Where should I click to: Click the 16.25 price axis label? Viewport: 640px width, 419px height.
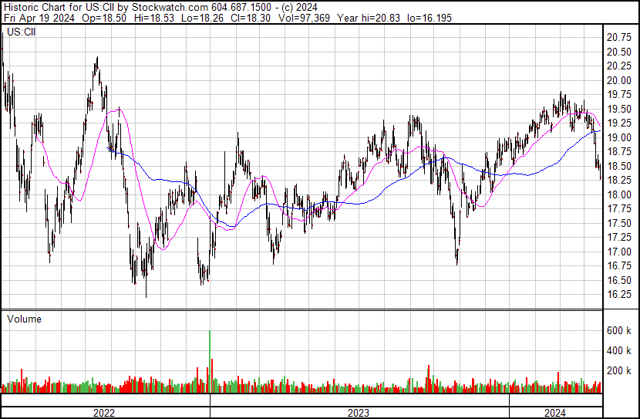pos(620,295)
